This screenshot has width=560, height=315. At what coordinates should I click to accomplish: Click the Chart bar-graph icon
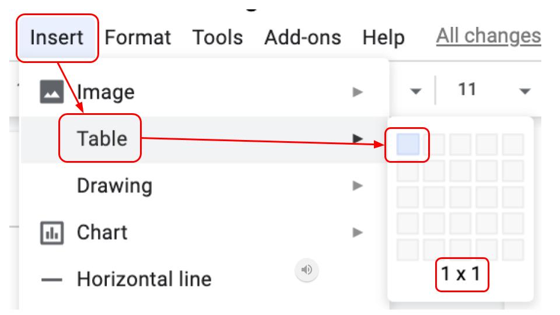[52, 233]
